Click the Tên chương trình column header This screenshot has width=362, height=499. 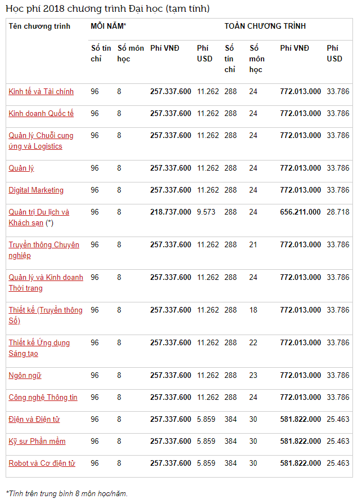pos(39,26)
